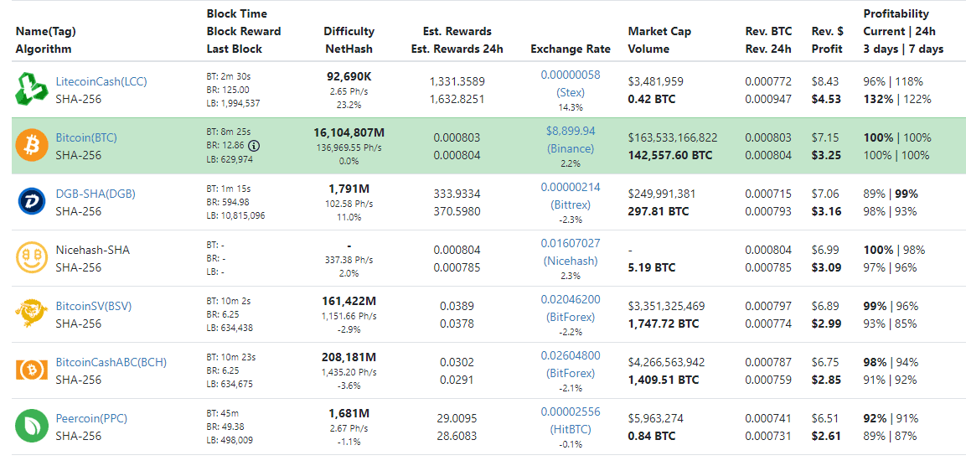
Task: Click the 142,557.60 BTC volume value
Action: 669,155
